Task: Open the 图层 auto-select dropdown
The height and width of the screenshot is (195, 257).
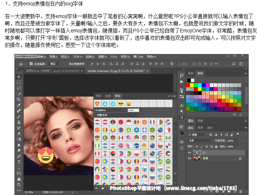Action: (54, 64)
